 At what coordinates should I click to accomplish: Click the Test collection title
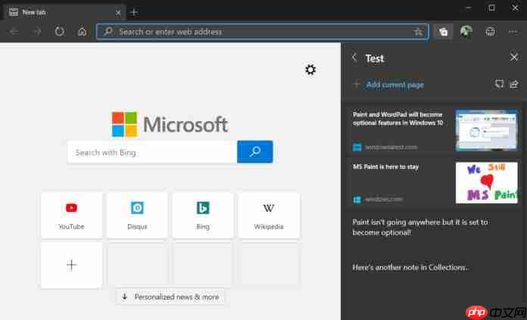coord(374,58)
